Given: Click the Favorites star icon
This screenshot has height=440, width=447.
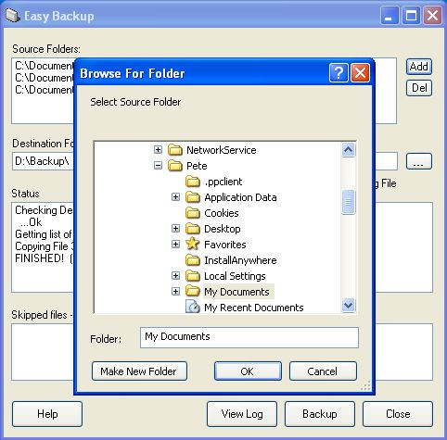Looking at the screenshot, I should [x=193, y=245].
